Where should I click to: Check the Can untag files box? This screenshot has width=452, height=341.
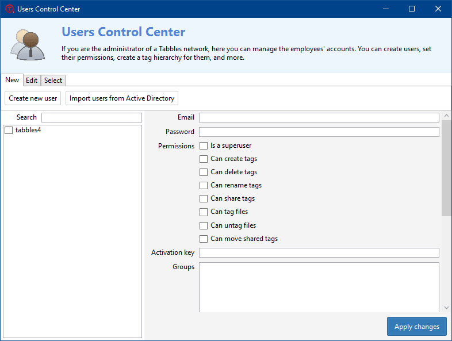point(204,225)
